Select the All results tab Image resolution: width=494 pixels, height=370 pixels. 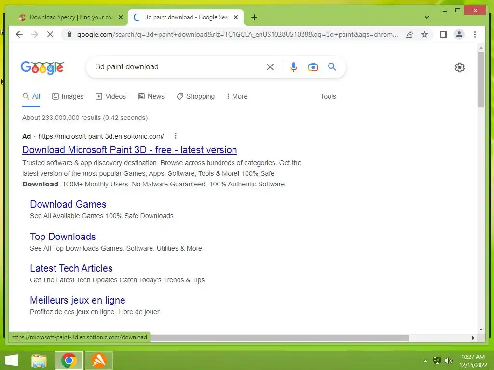(x=31, y=96)
